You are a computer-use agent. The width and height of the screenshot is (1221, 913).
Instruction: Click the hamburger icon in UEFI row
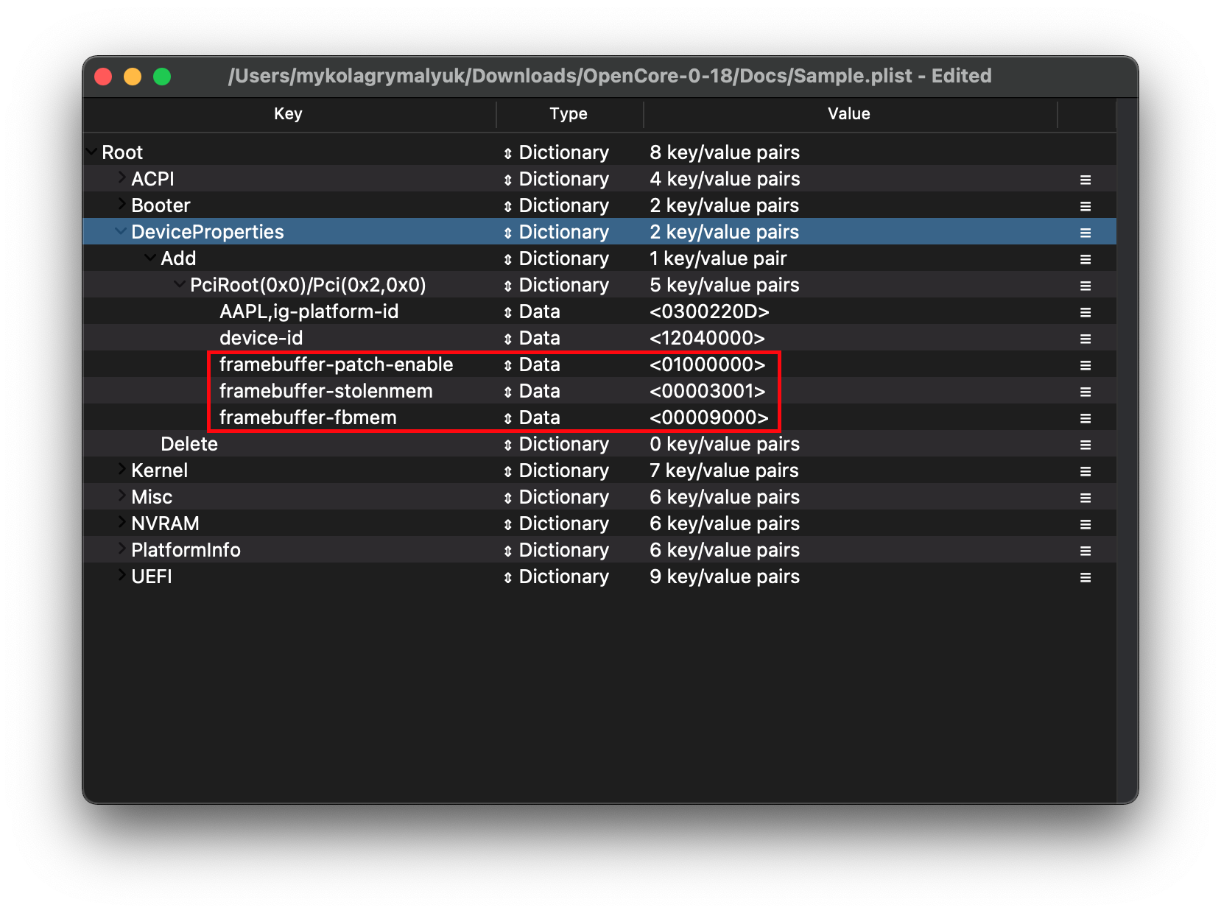point(1085,577)
